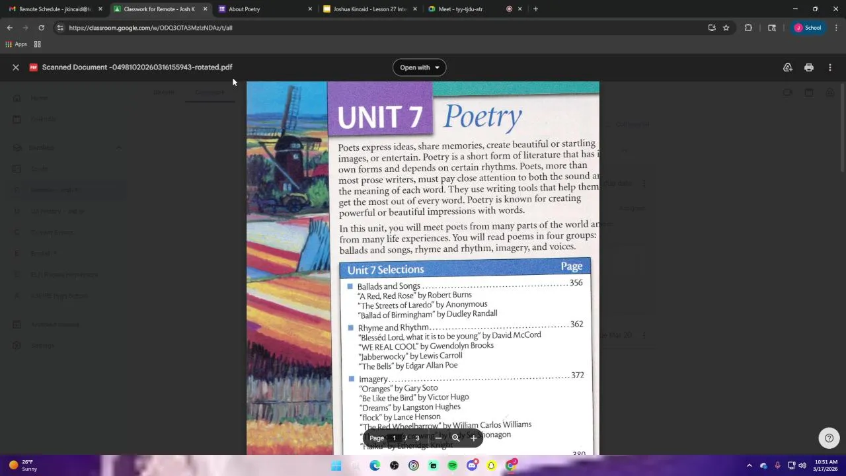Open the 'Open with' dropdown
Screen dimensions: 846x476
point(420,67)
